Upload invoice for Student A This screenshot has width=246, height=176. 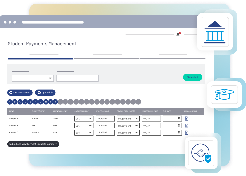coord(186,119)
